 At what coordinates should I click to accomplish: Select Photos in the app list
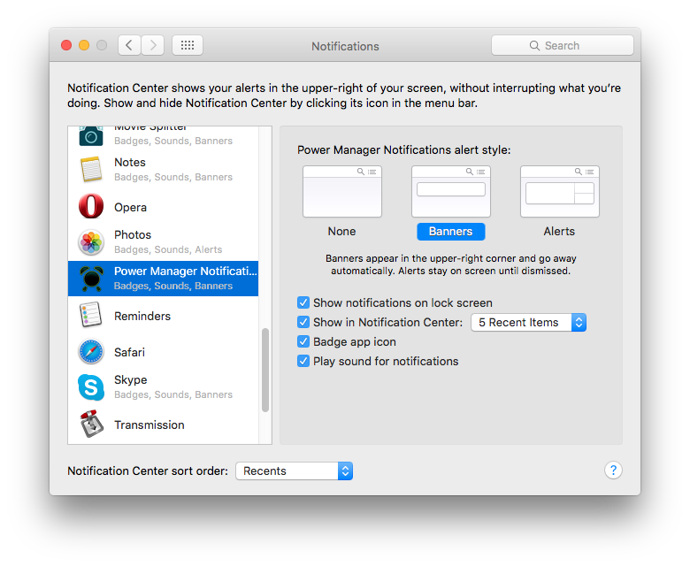click(164, 242)
